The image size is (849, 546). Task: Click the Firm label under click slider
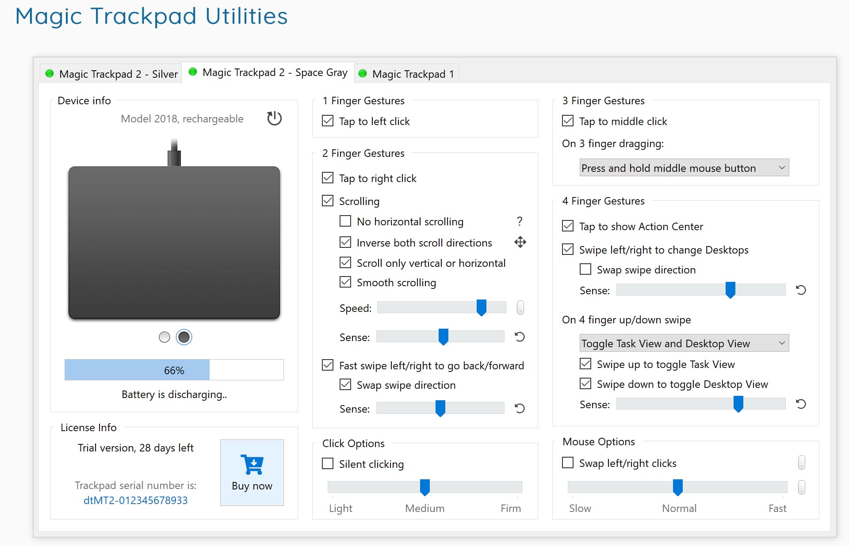pyautogui.click(x=511, y=508)
